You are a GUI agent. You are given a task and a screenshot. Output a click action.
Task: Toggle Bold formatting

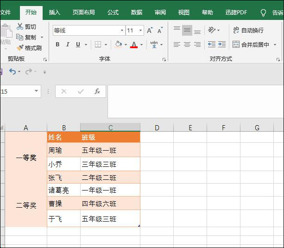57,45
